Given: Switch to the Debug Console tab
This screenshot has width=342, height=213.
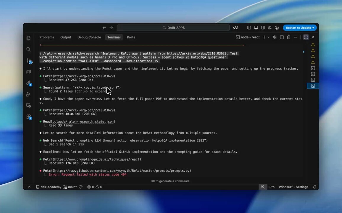Looking at the screenshot, I should click(89, 37).
